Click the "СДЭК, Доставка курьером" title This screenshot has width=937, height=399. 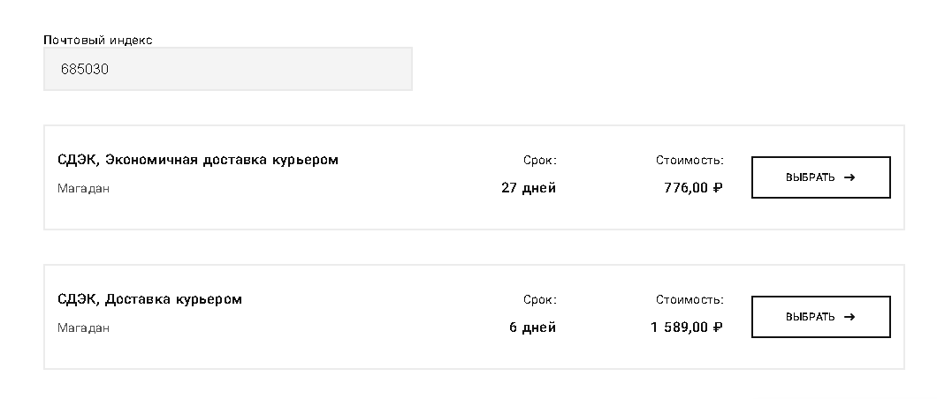click(149, 299)
